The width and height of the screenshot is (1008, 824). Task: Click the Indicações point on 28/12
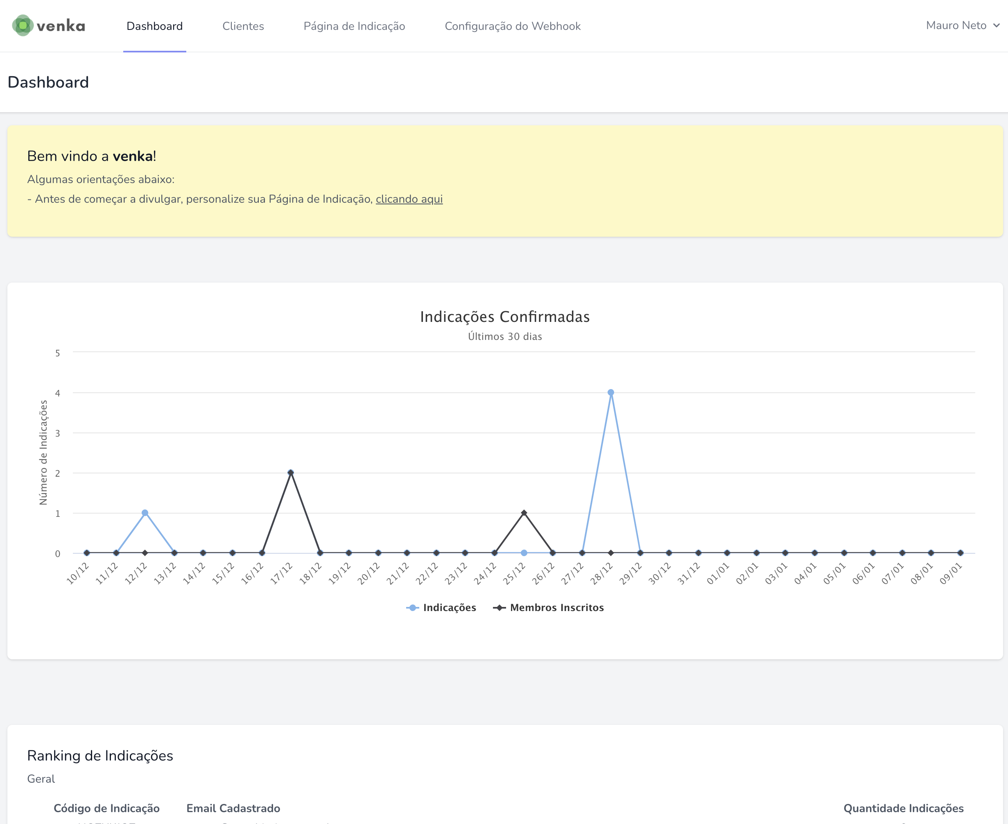(x=611, y=392)
